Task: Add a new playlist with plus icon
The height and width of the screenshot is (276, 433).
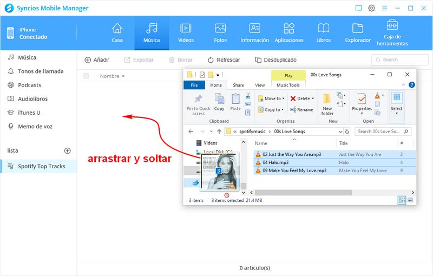Action: [x=68, y=150]
